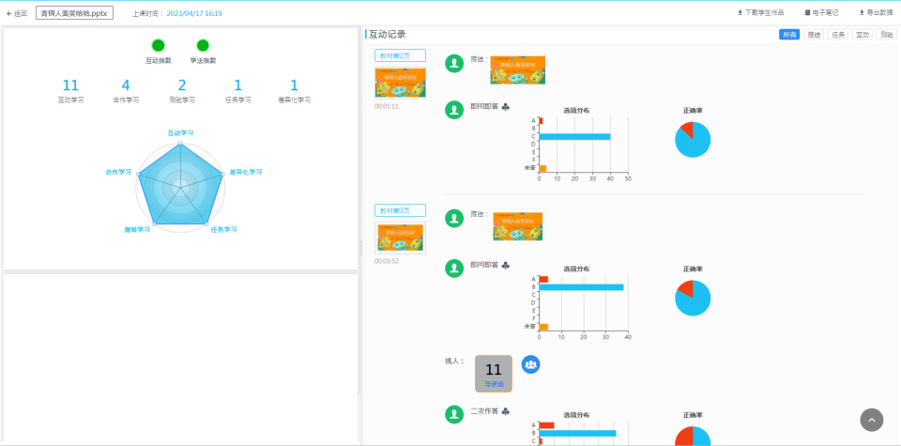
Task: Click the 导出数据 export button
Action: 875,13
